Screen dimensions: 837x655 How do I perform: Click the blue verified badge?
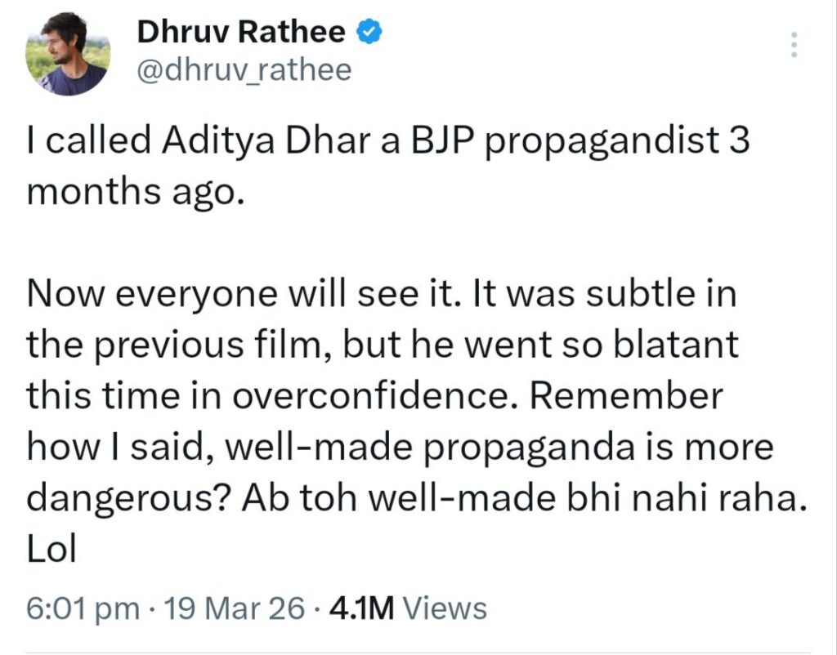pos(368,33)
